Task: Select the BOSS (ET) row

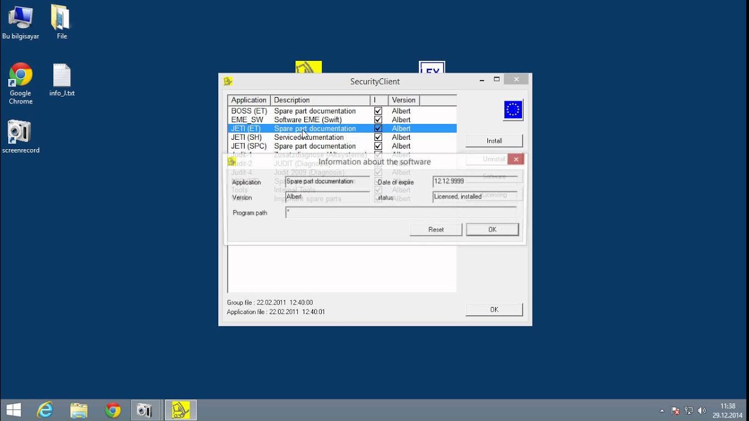Action: (x=342, y=111)
